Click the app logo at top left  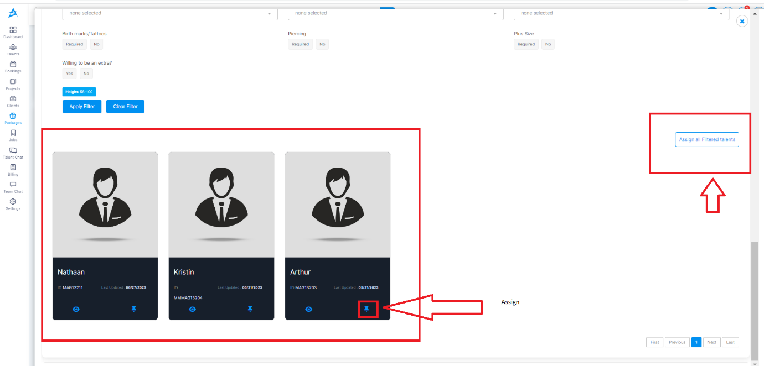(x=13, y=13)
